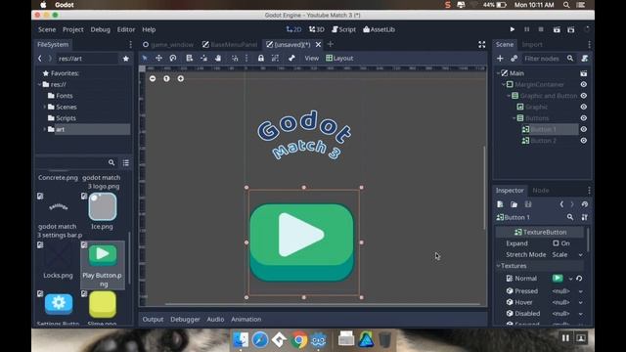The image size is (626, 352).
Task: Hide the MarginContainer node
Action: point(584,85)
